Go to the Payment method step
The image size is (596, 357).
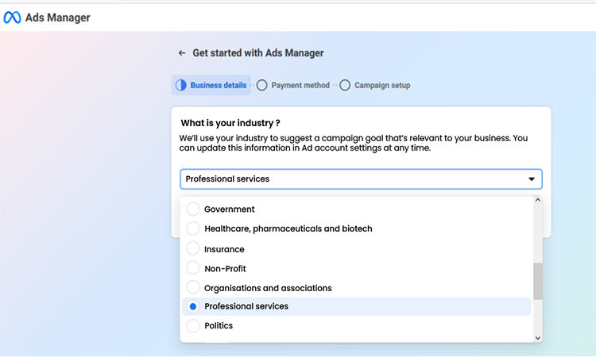tap(293, 85)
